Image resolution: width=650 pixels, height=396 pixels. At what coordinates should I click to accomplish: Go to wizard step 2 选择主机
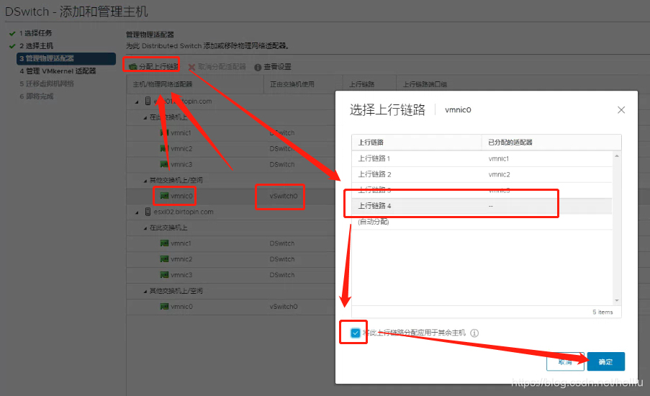36,45
